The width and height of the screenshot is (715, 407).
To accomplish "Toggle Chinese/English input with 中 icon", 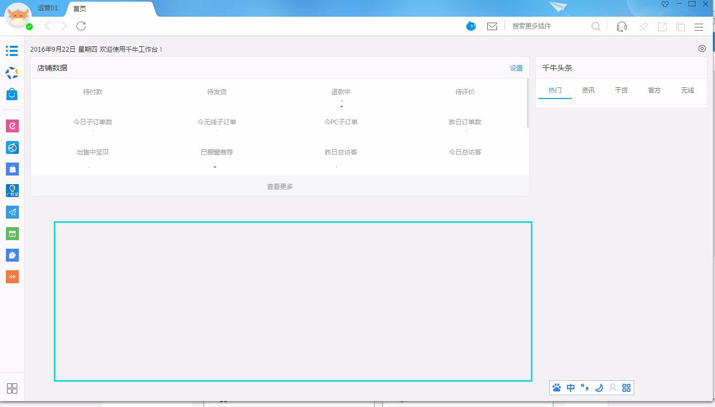I will coord(571,387).
